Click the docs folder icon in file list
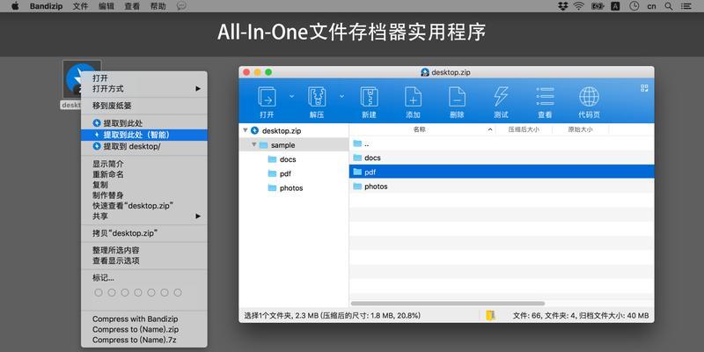This screenshot has width=704, height=352. click(x=357, y=158)
